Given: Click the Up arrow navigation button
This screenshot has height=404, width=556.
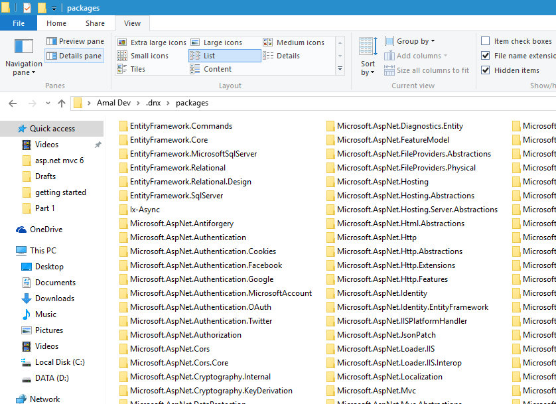Looking at the screenshot, I should (x=62, y=103).
